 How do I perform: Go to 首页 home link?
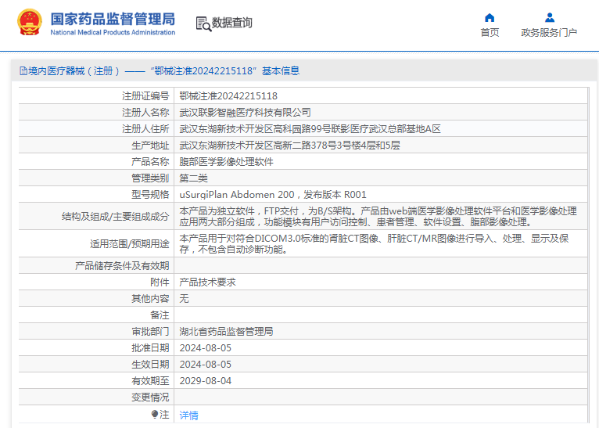click(490, 33)
